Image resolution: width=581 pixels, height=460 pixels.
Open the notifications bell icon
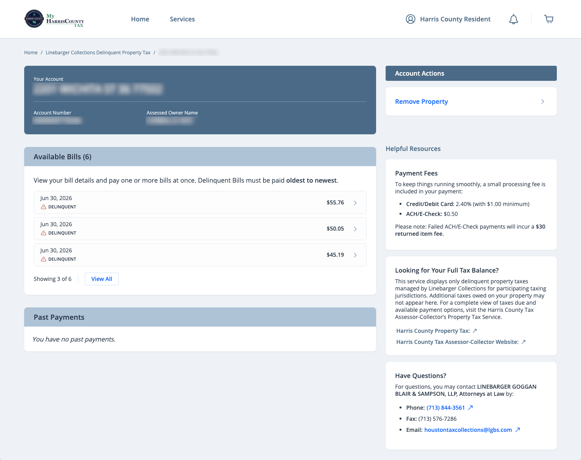tap(514, 19)
